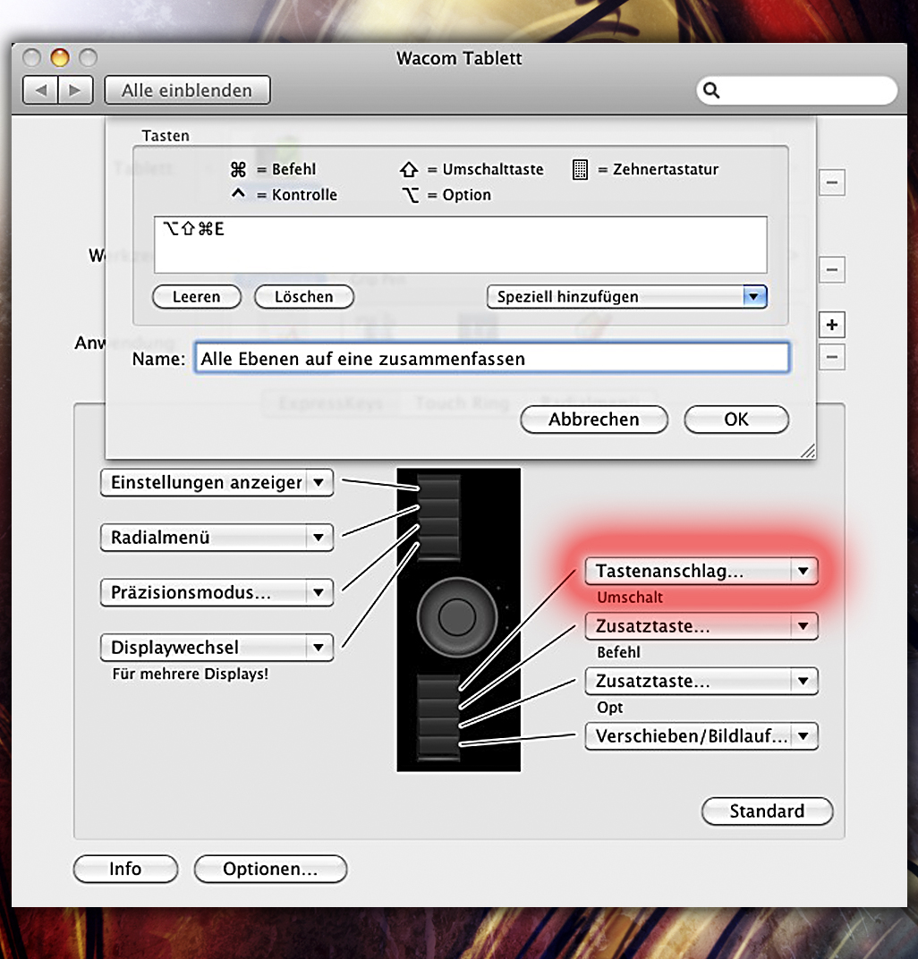The width and height of the screenshot is (918, 959).
Task: Confirm the dialog with OK
Action: tap(735, 419)
